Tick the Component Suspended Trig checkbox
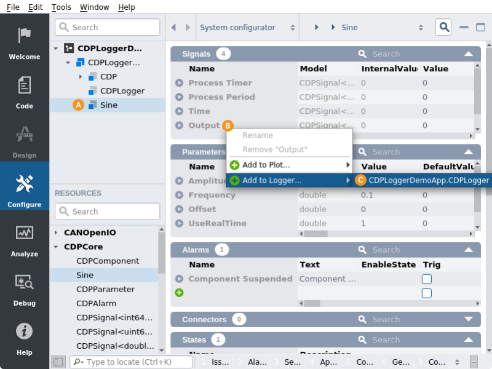Viewport: 492px width, 369px height. click(427, 279)
